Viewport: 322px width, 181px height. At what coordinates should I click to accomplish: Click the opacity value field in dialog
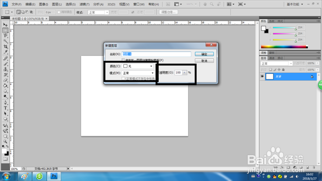point(178,72)
